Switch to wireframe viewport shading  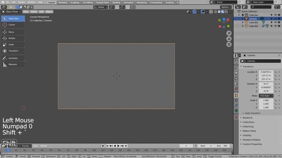215,12
